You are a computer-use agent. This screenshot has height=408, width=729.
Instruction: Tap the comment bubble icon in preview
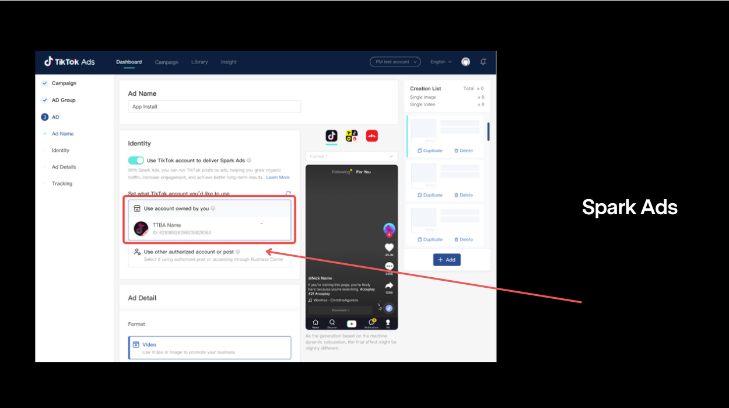coord(389,266)
